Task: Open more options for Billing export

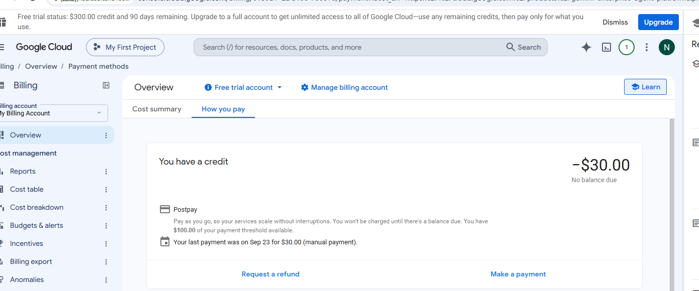Action: [106, 261]
